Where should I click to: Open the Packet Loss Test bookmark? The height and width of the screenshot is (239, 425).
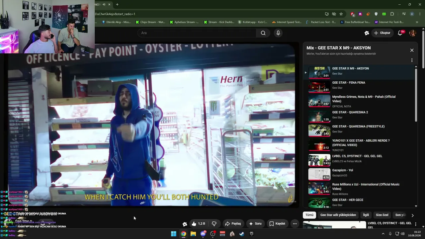321,22
